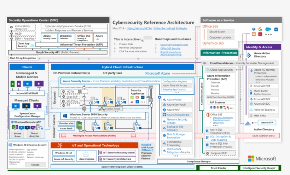Click the S Mode box
The image size is (290, 175).
tap(35, 165)
